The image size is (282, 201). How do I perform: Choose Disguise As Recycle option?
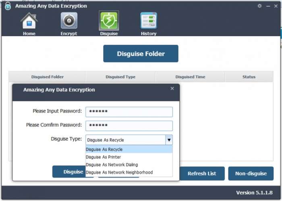pos(129,149)
